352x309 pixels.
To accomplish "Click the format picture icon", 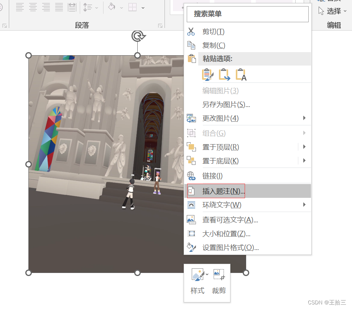I will click(x=191, y=247).
